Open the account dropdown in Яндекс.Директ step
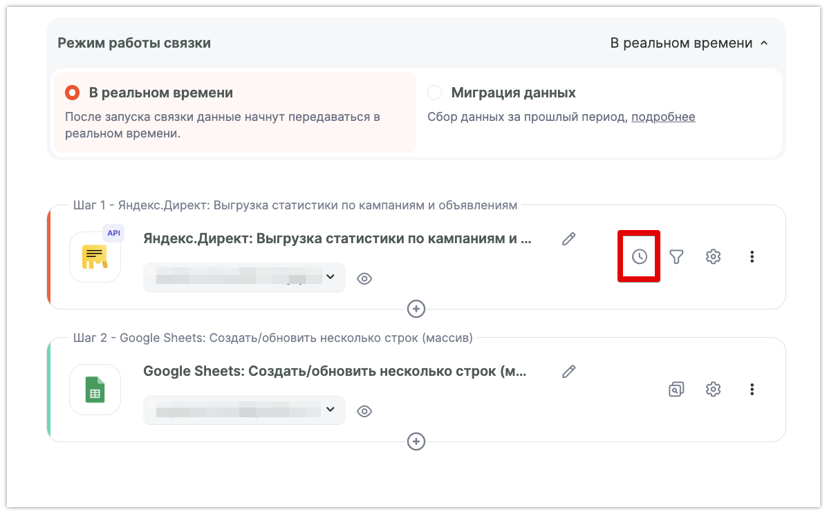This screenshot has height=514, width=827. tap(243, 278)
